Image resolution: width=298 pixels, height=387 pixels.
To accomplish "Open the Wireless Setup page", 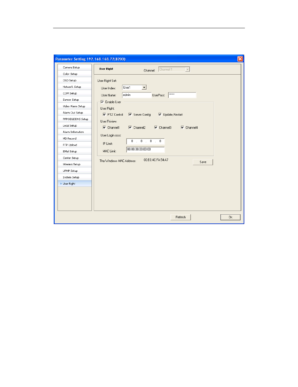I will (75, 164).
